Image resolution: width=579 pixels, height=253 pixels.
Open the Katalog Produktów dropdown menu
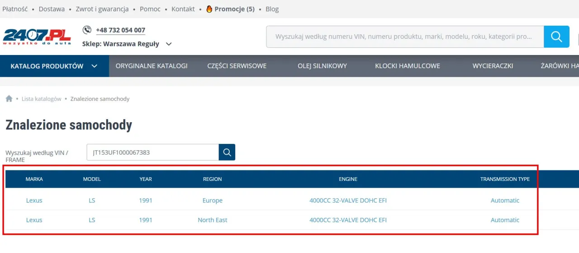tap(54, 66)
